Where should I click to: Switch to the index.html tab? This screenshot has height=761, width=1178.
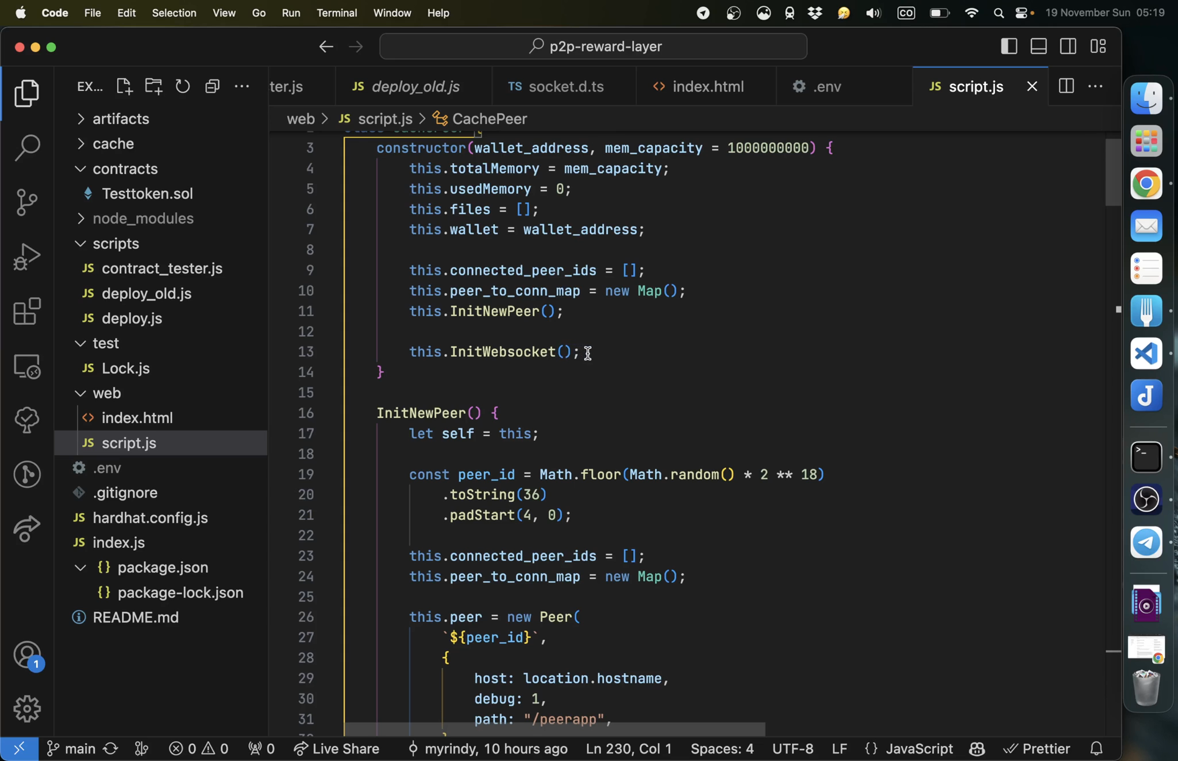click(x=707, y=86)
